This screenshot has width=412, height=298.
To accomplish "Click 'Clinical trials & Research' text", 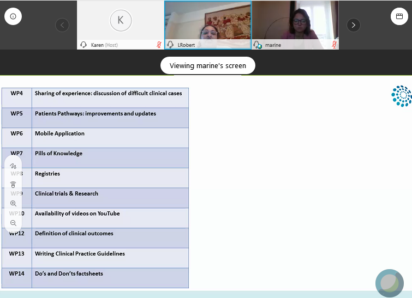I will coord(67,193).
